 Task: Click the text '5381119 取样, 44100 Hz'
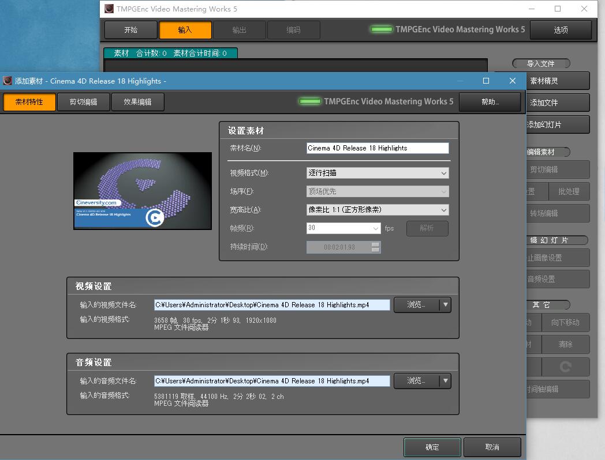pyautogui.click(x=191, y=397)
